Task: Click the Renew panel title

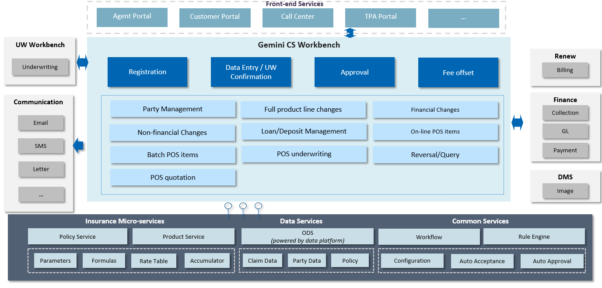Action: coord(565,56)
